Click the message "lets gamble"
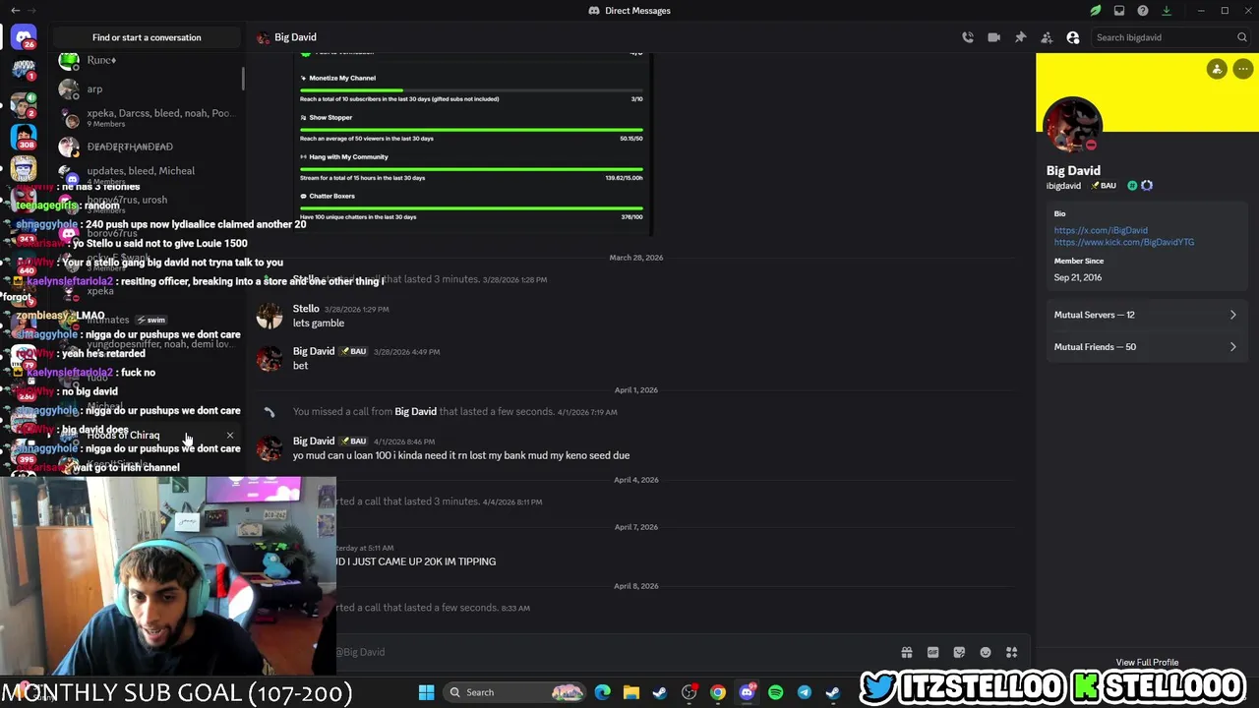Screen dimensions: 1259x708 coord(319,323)
